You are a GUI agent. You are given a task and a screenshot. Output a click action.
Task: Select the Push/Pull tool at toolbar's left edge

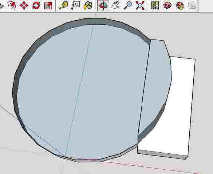(x=1, y=6)
